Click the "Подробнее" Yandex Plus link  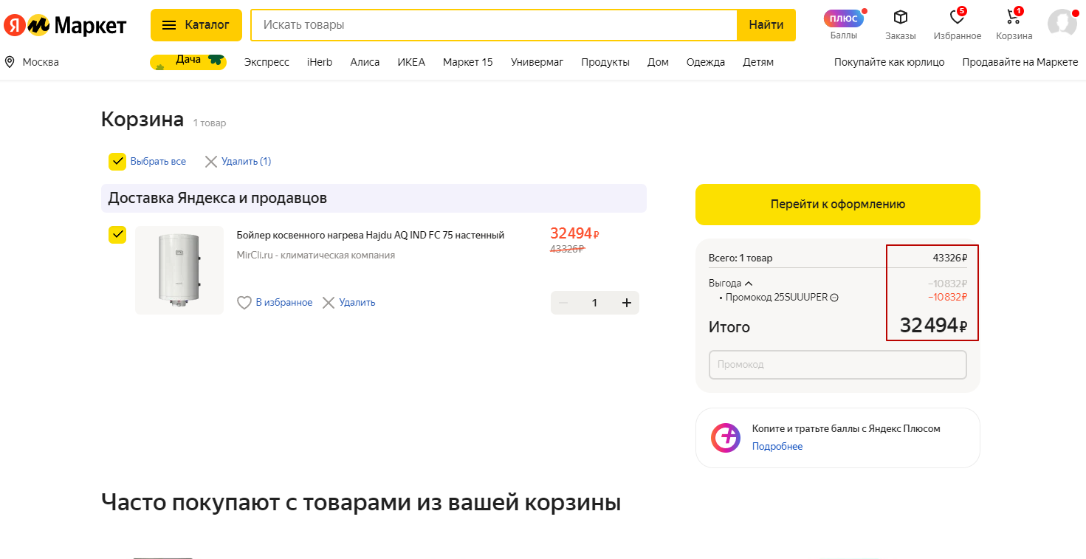(777, 447)
